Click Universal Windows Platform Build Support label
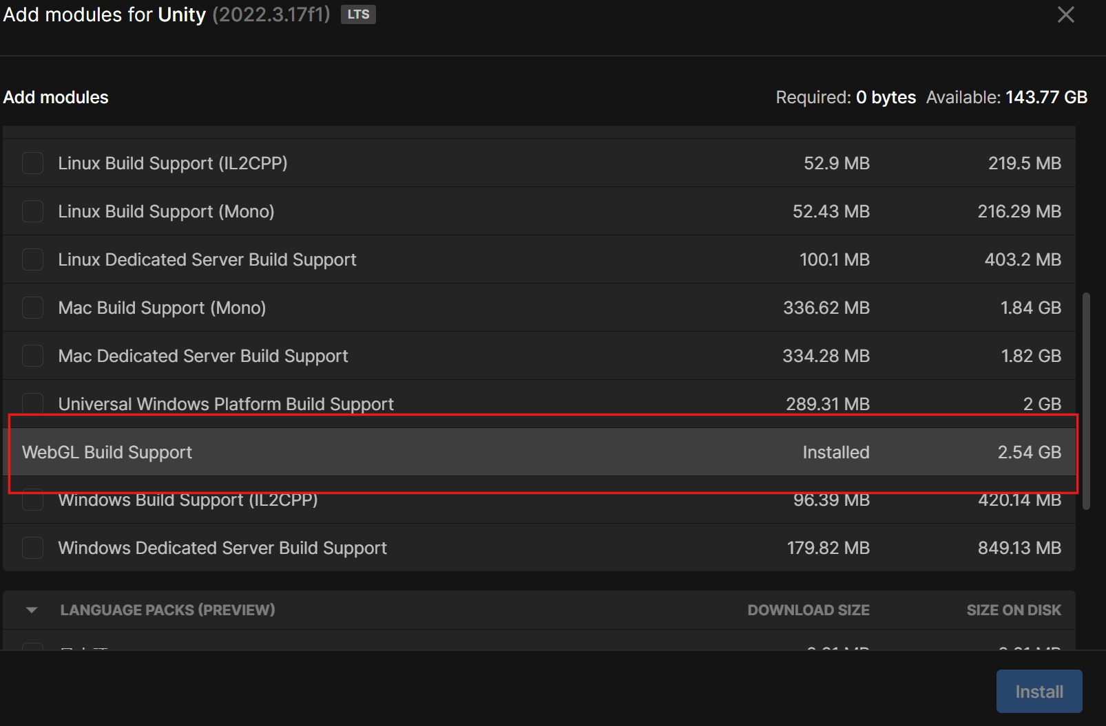 (226, 404)
